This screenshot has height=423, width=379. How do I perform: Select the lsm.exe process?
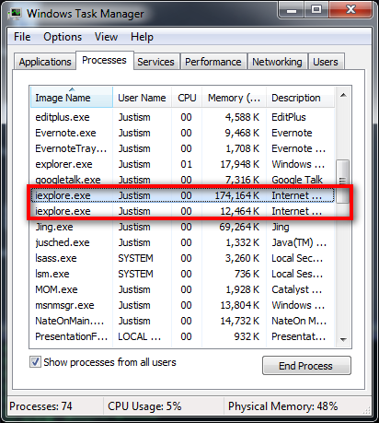(x=182, y=274)
